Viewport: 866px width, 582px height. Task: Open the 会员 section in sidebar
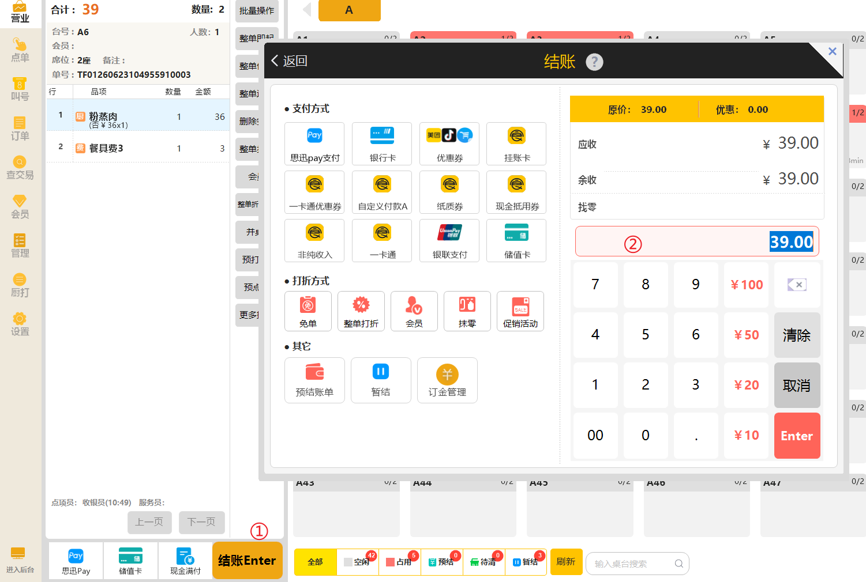click(x=20, y=207)
